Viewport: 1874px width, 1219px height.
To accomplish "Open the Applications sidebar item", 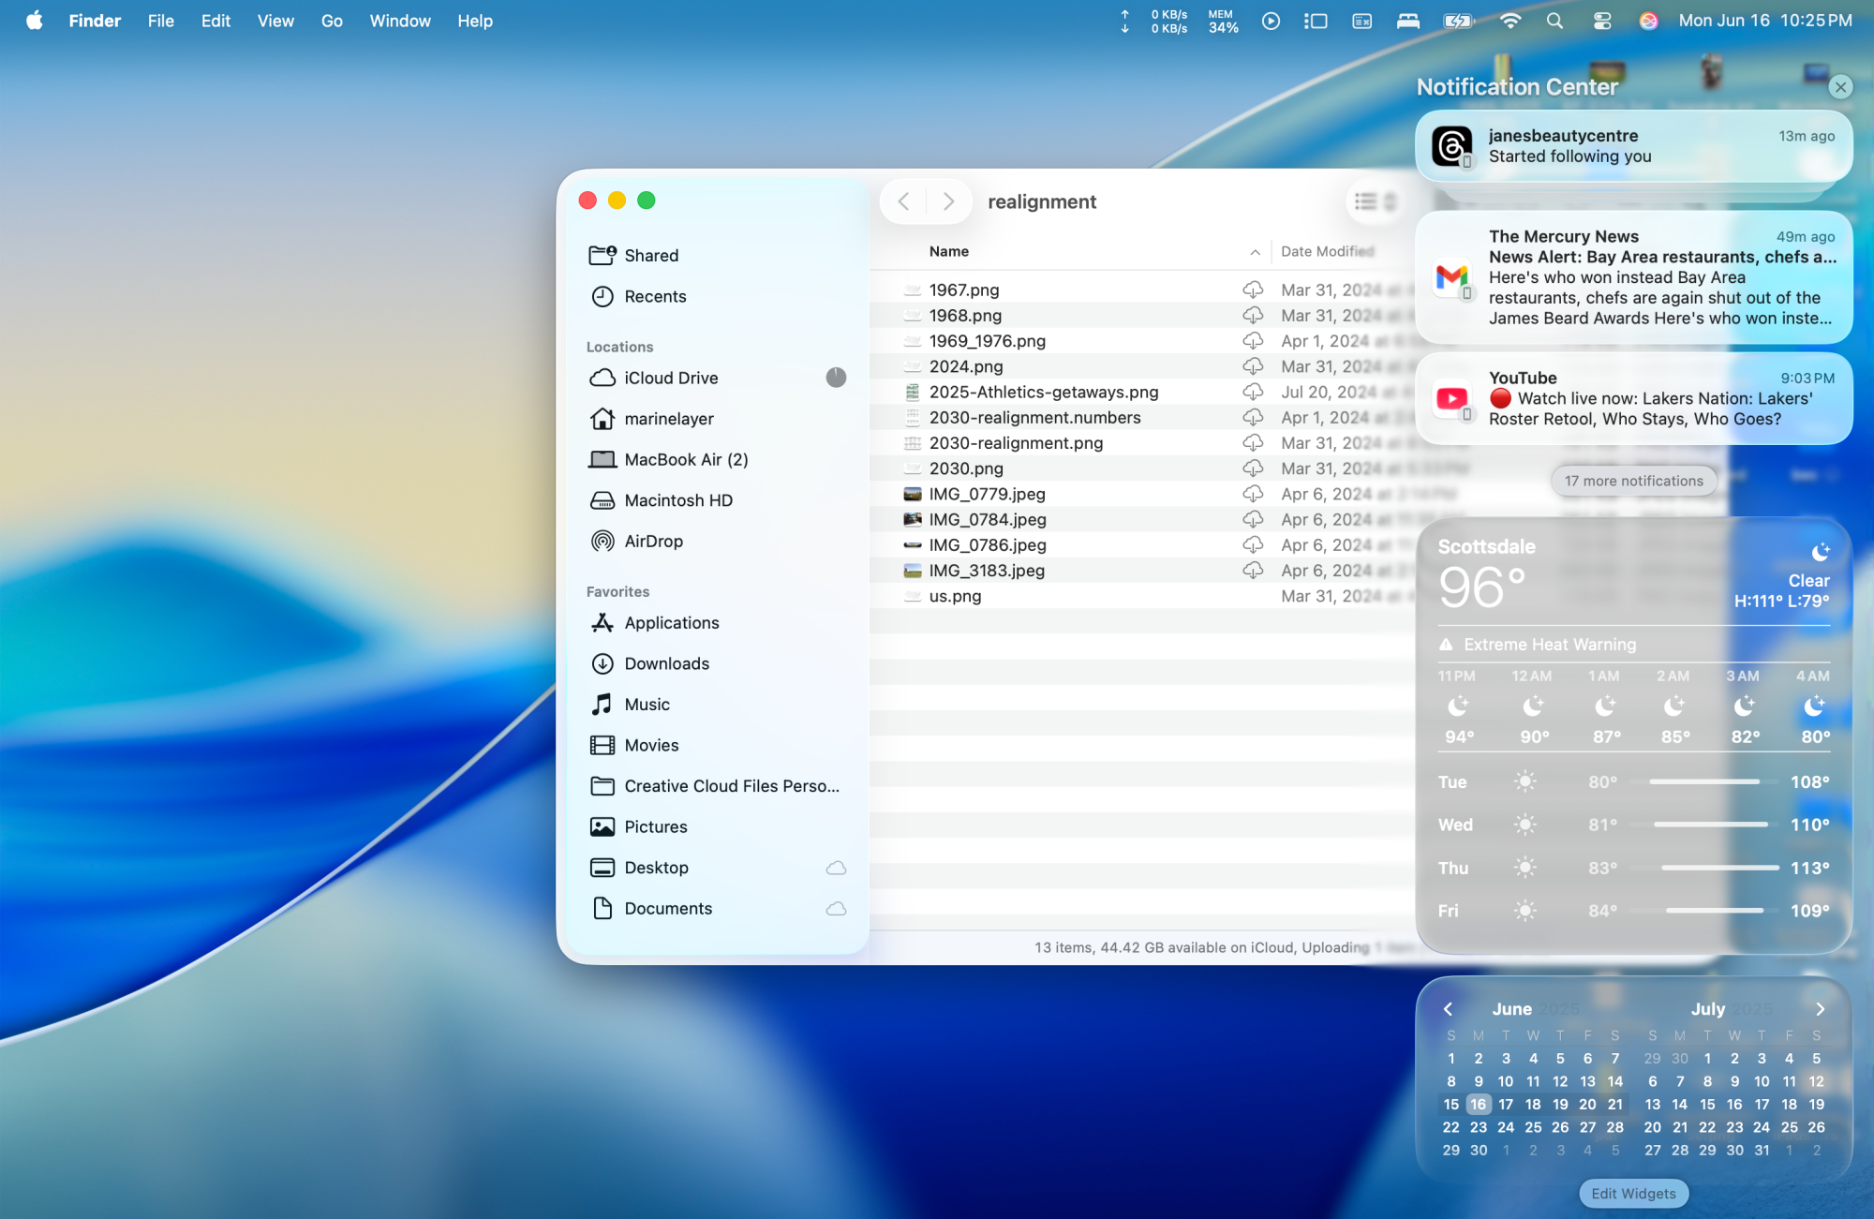I will 672,622.
